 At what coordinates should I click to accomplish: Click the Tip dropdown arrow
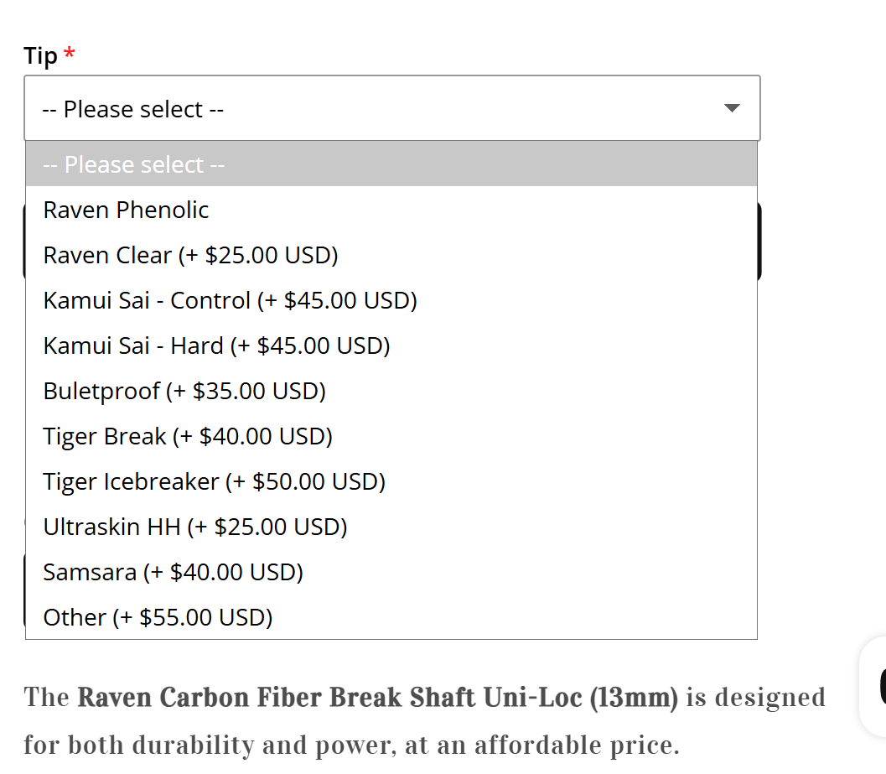(x=732, y=108)
